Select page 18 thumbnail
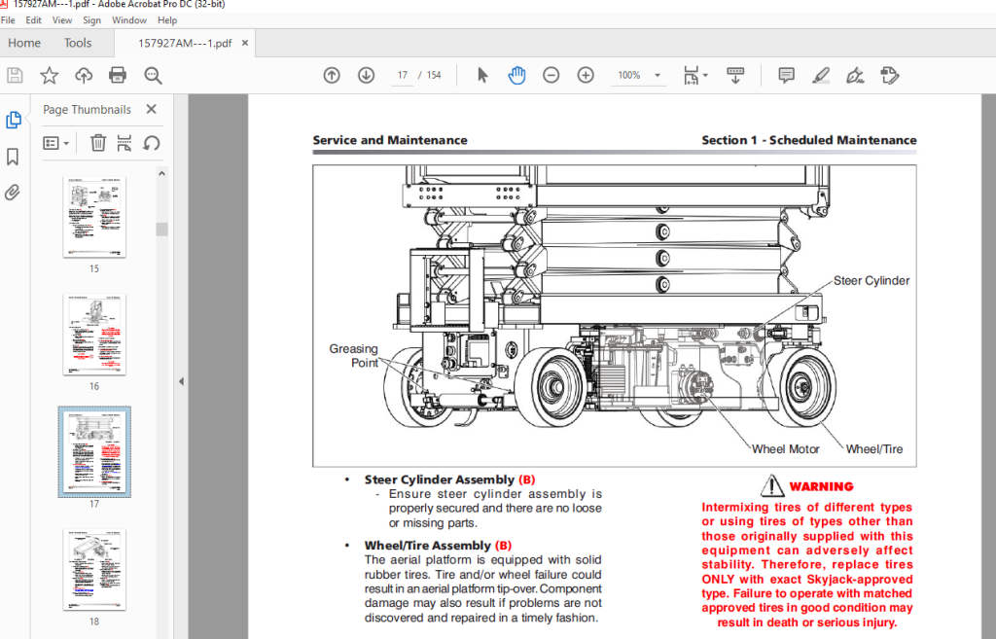 point(94,569)
